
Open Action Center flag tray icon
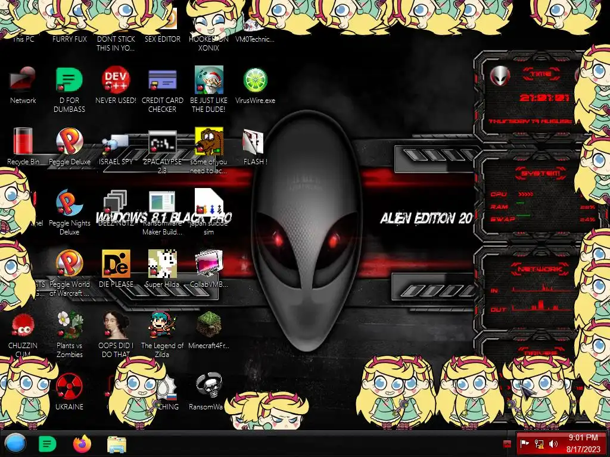[x=524, y=443]
